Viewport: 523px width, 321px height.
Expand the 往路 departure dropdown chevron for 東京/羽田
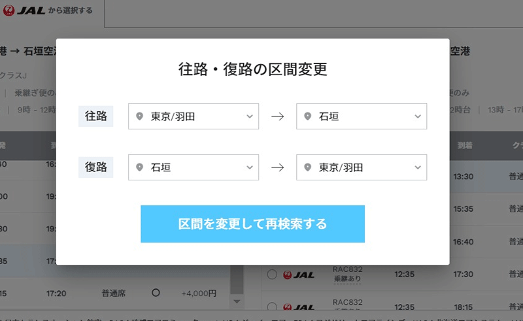point(249,117)
